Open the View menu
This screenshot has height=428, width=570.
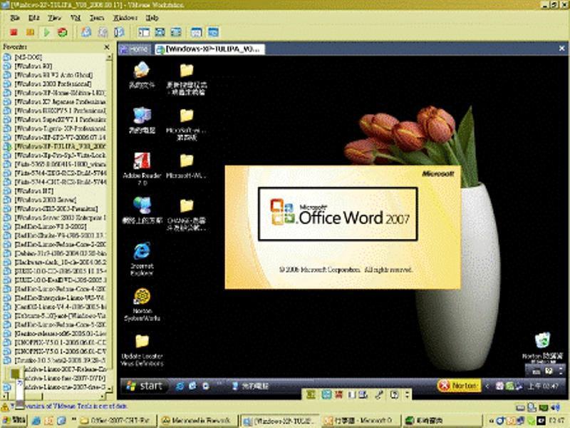(x=55, y=18)
